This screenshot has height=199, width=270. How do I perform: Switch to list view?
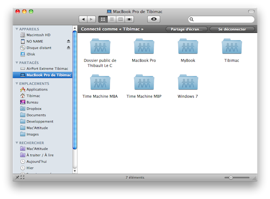coord(112,19)
